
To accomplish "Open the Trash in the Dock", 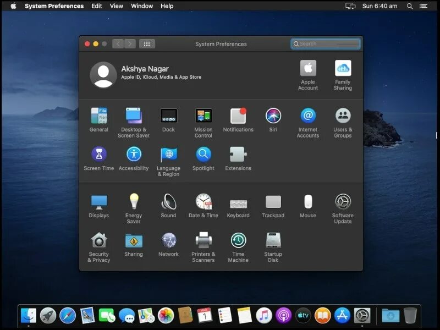I will 410,315.
